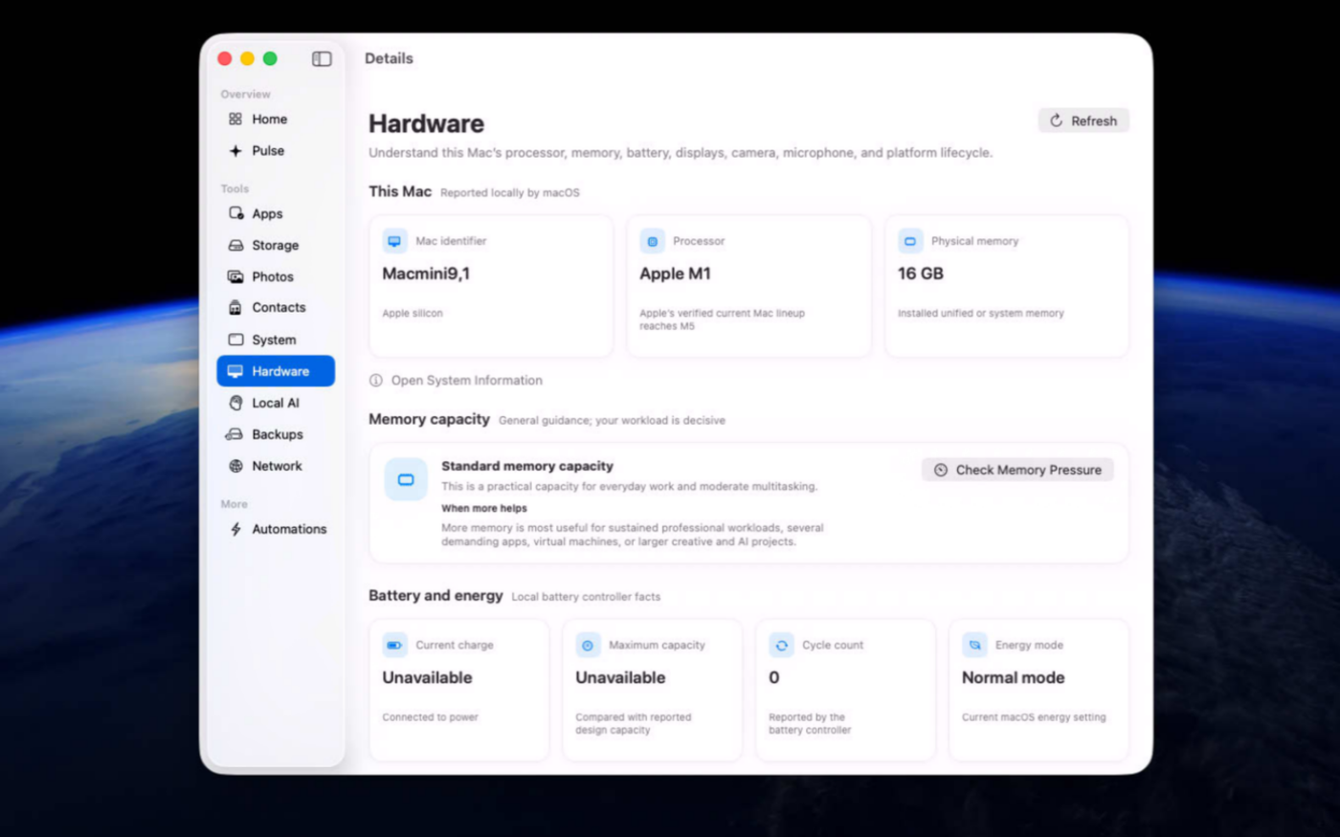This screenshot has height=837, width=1340.
Task: Click Check Memory Pressure button
Action: point(1017,470)
